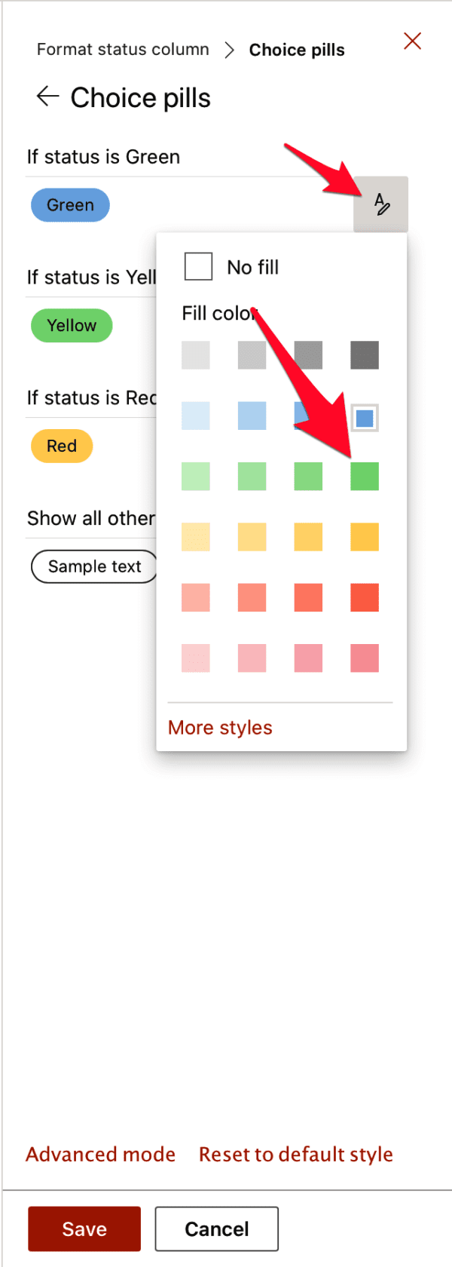The width and height of the screenshot is (452, 1267).
Task: Open More styles
Action: (220, 727)
